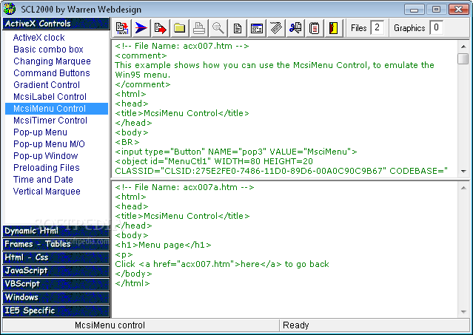This screenshot has height=335, width=473.
Task: Click 'Ready' in the status bar
Action: tap(295, 325)
